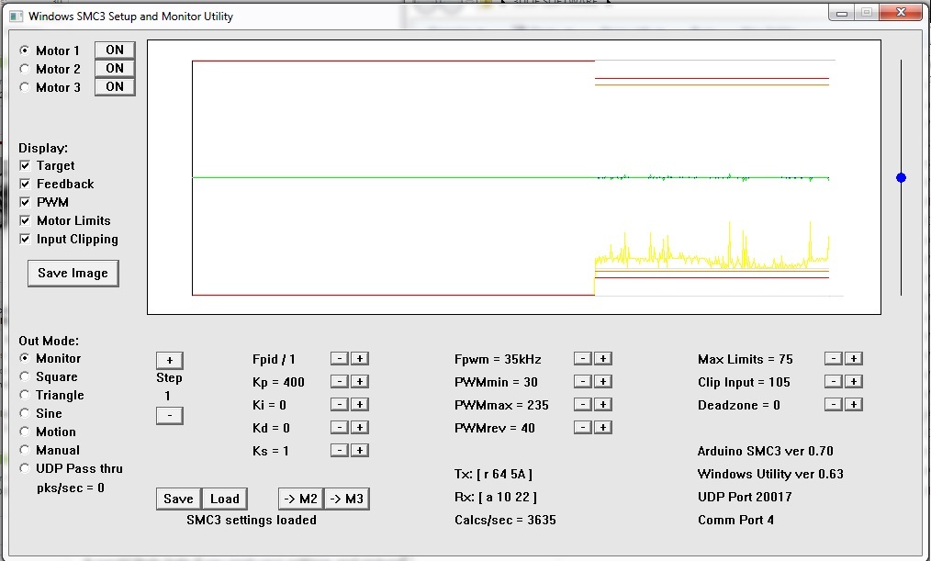Decrease Fpwm with the minus button
931x561 pixels.
583,359
